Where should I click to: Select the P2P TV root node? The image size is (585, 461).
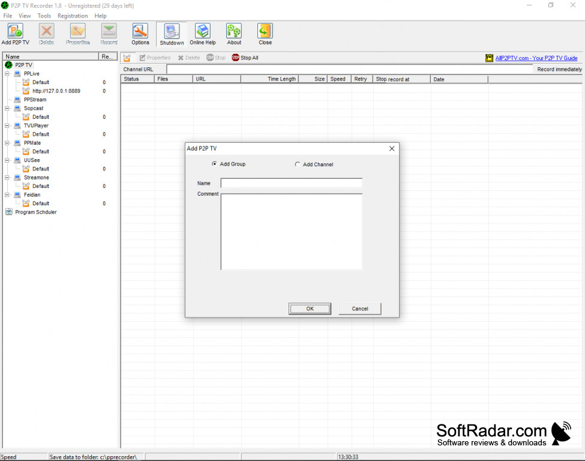(23, 65)
